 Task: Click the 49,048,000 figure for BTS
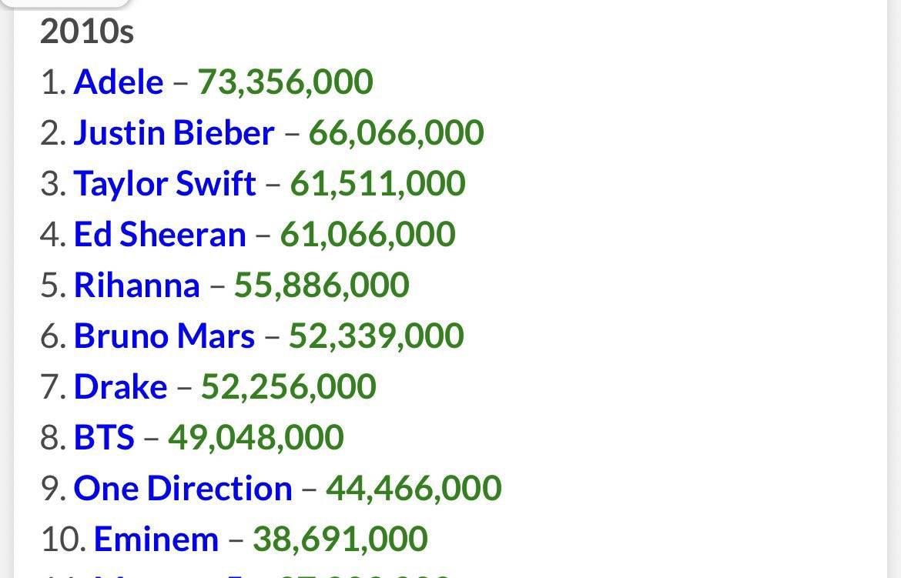(x=256, y=438)
